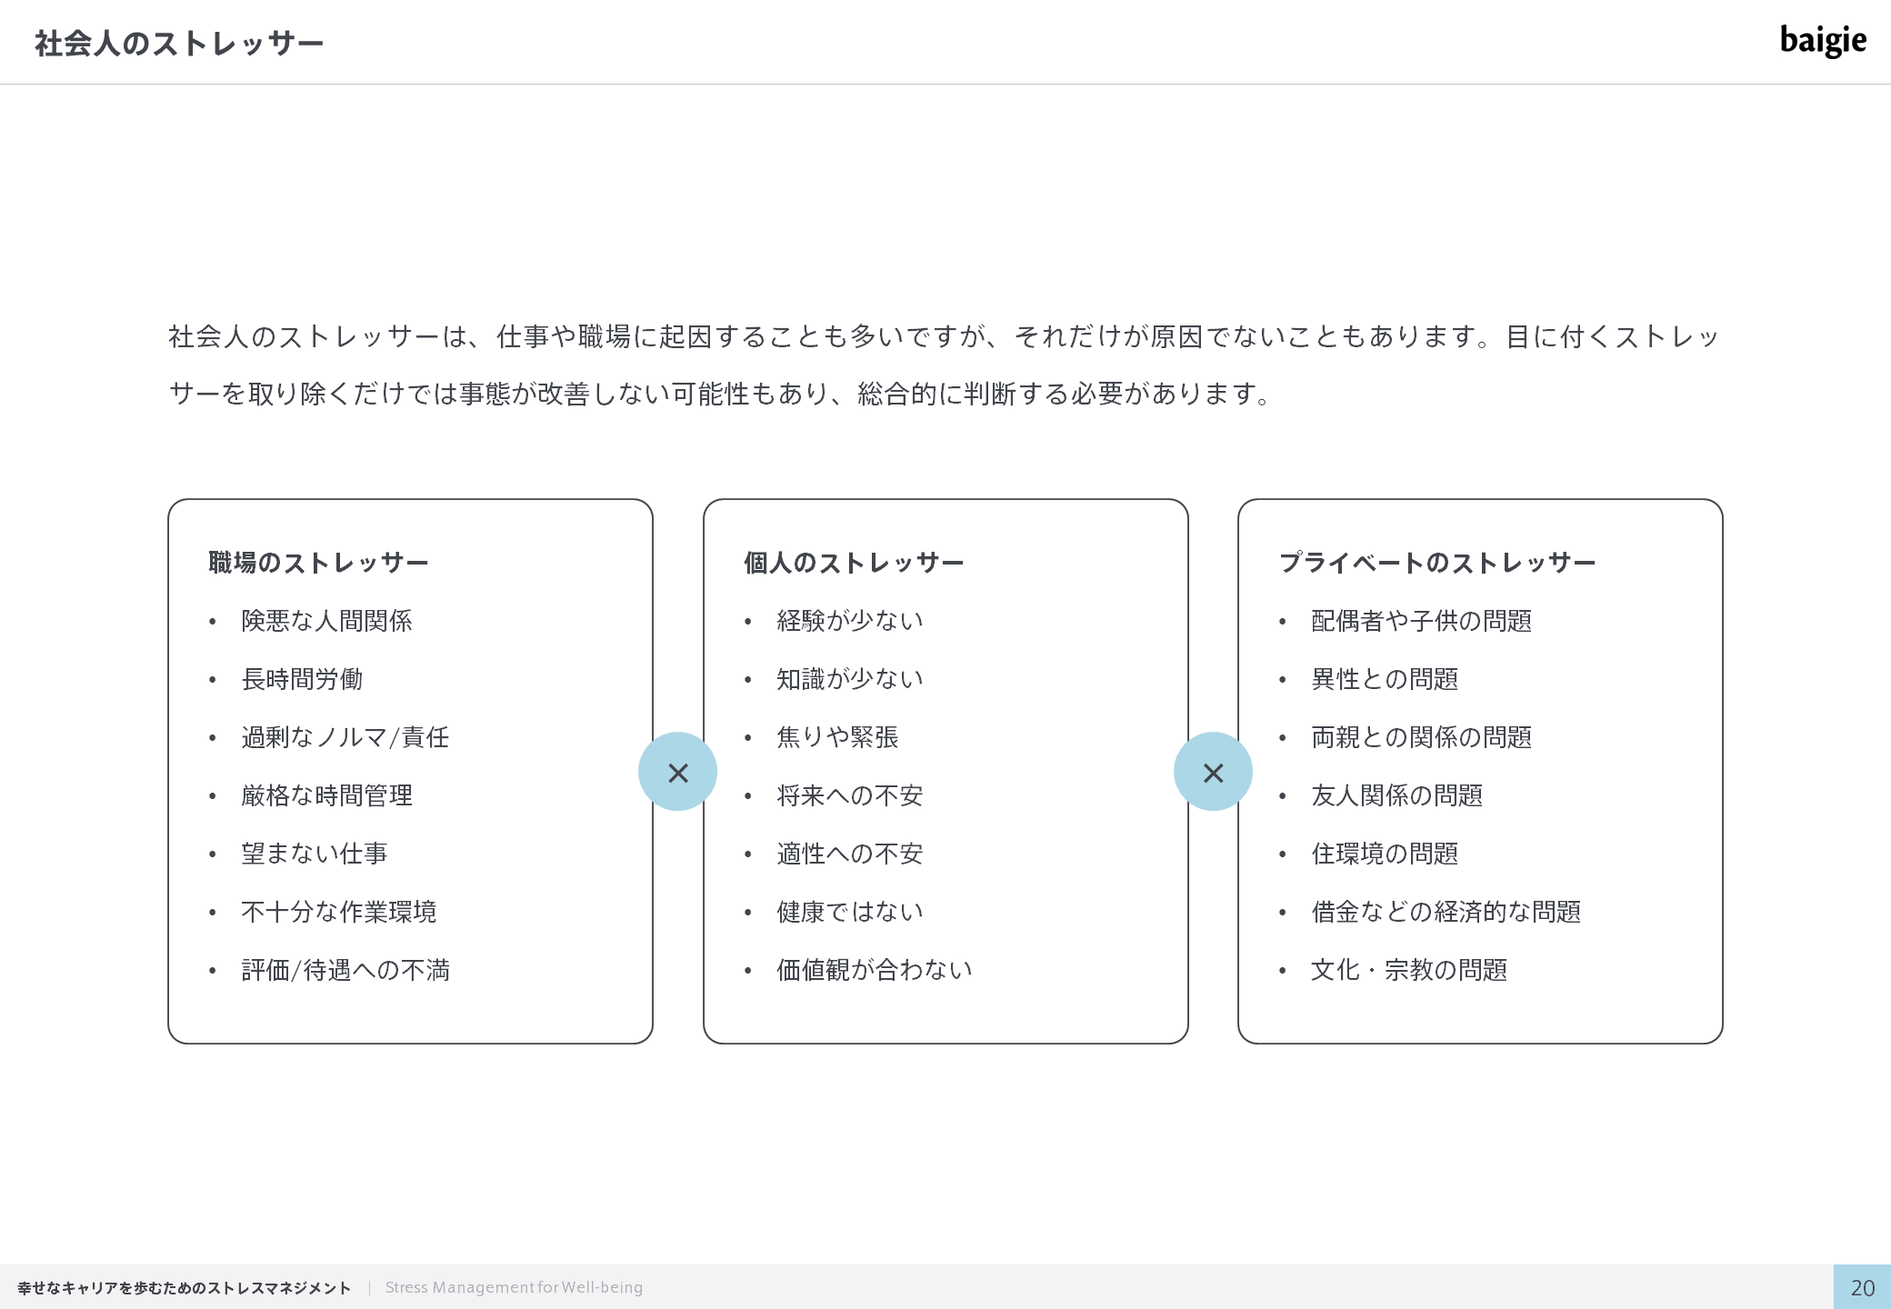This screenshot has width=1891, height=1309.
Task: Select the 配偶者や子供の問題 bullet item
Action: (1421, 621)
